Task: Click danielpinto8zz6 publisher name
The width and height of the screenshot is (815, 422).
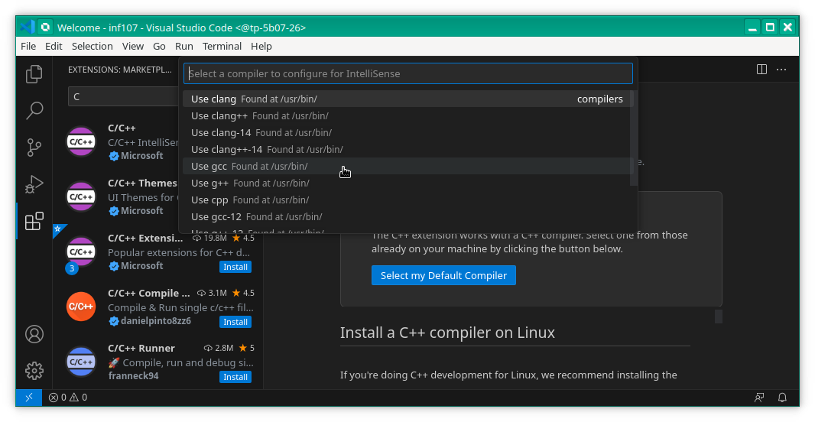Action: pos(156,321)
